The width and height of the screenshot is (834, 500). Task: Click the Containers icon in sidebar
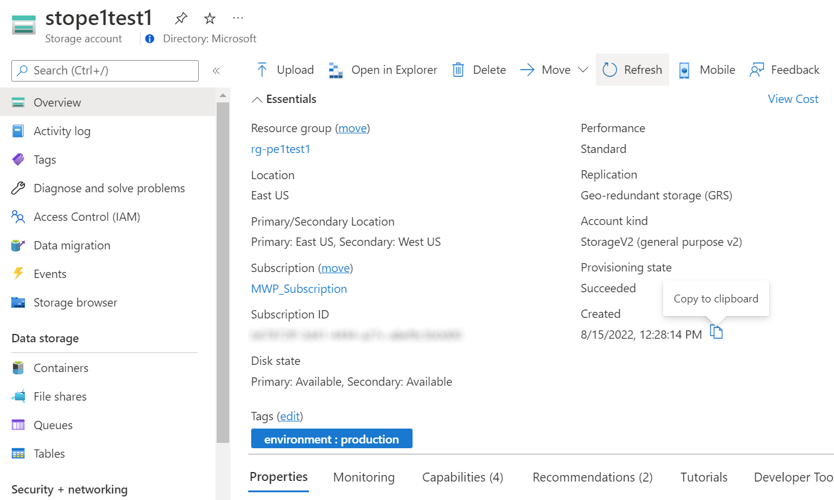18,368
